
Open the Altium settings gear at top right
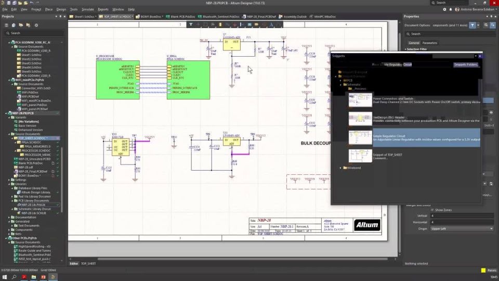pyautogui.click(x=444, y=9)
